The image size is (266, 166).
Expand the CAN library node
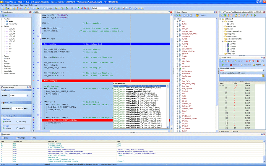pyautogui.click(x=177, y=27)
